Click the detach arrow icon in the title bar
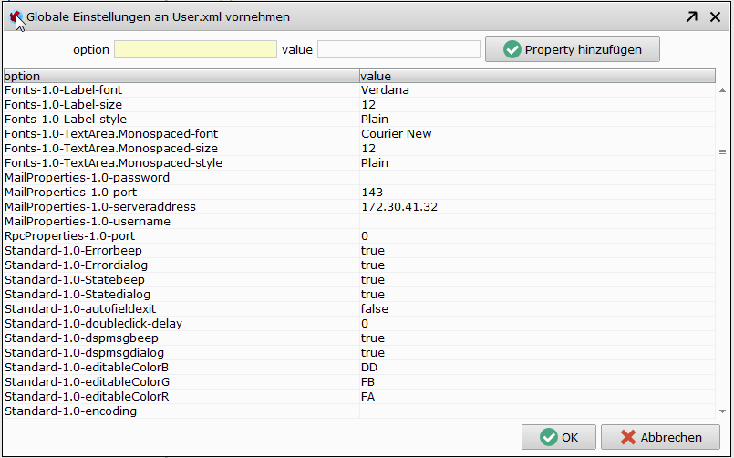The width and height of the screenshot is (734, 458). tap(691, 16)
